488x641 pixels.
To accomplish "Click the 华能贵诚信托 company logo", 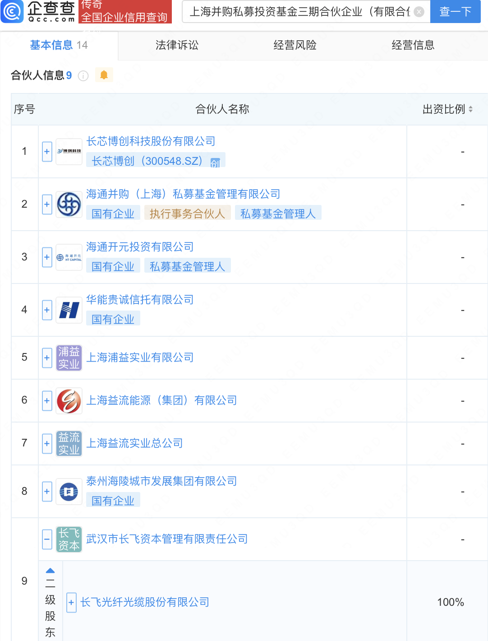I will tap(69, 310).
